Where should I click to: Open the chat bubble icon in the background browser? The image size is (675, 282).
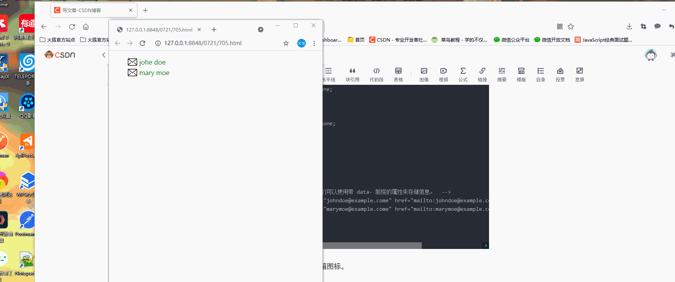pyautogui.click(x=657, y=26)
